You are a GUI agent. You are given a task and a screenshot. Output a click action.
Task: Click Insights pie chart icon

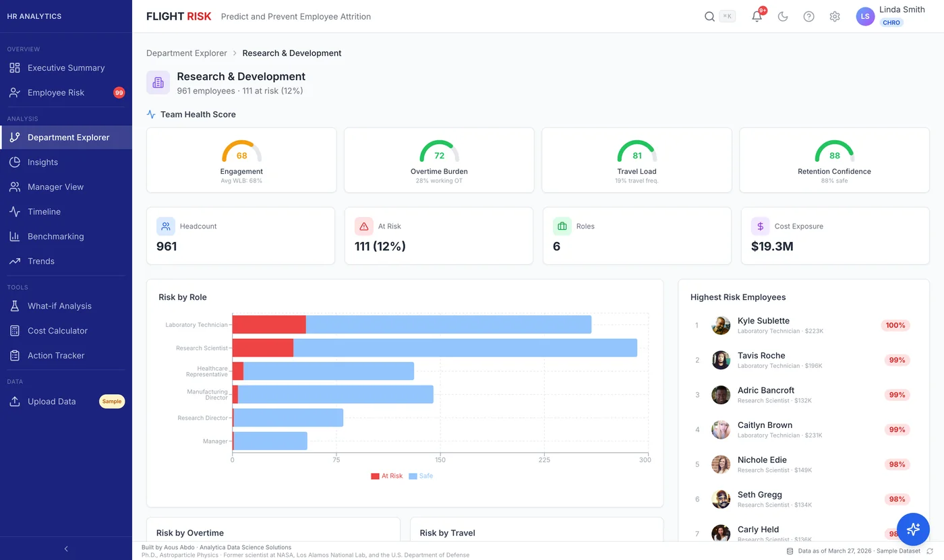click(x=15, y=162)
